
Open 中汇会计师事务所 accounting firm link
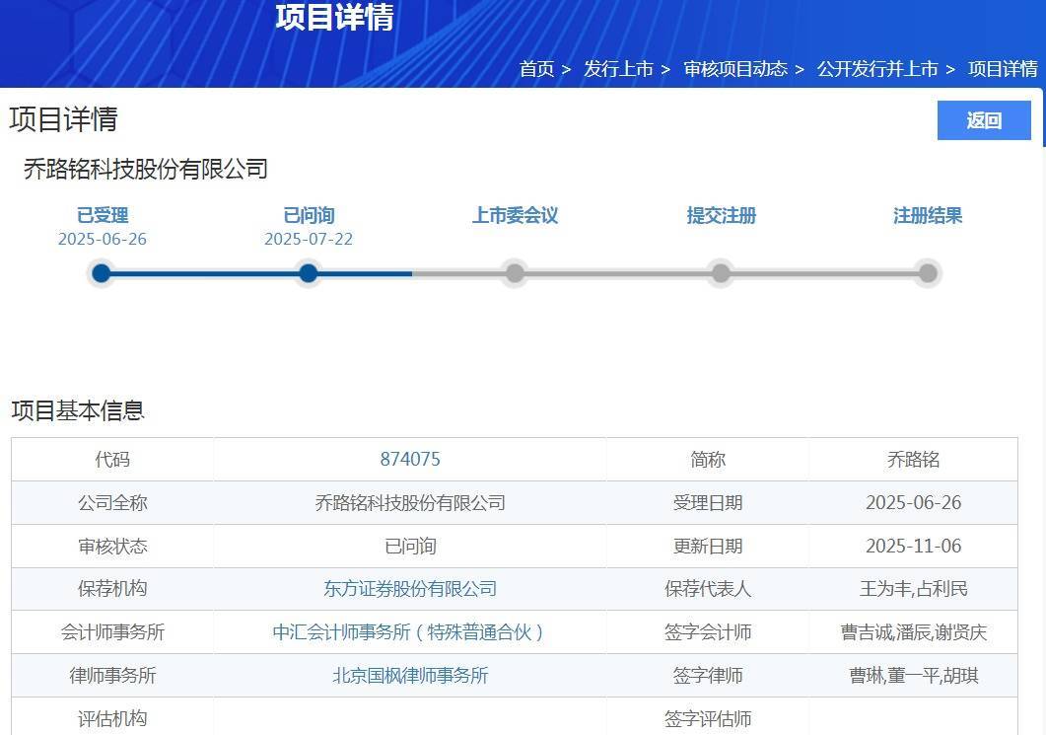click(x=410, y=632)
